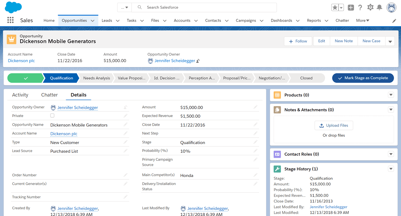The image size is (401, 216).
Task: Open the App Launcher grid icon
Action: [x=10, y=20]
